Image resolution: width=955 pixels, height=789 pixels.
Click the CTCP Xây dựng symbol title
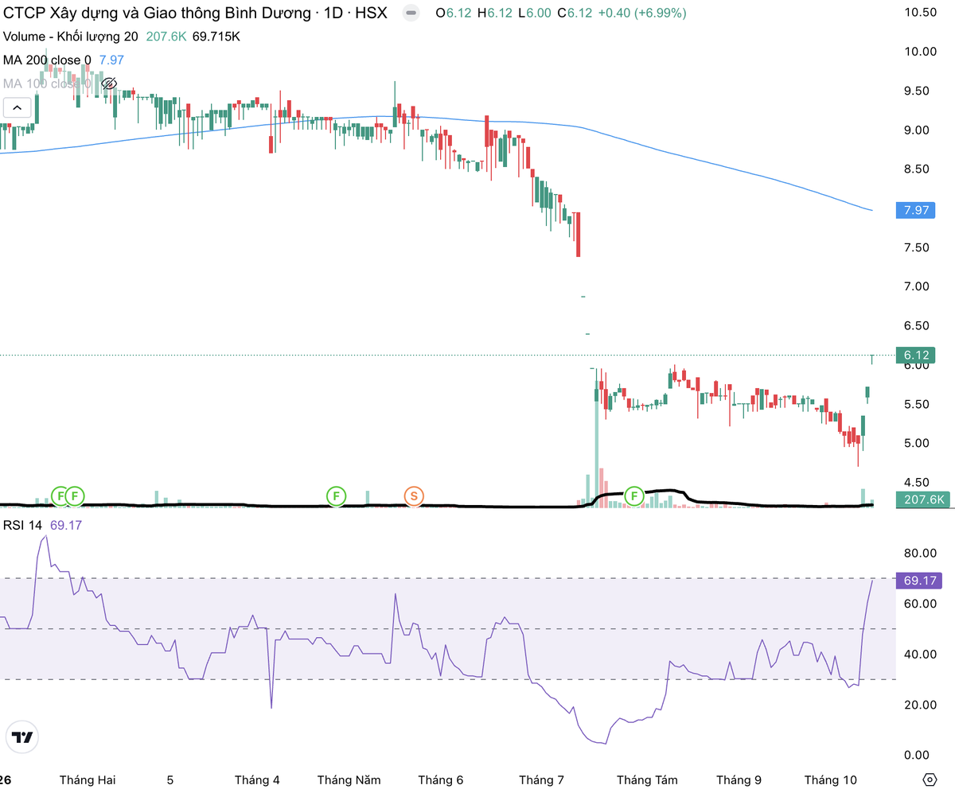(195, 14)
